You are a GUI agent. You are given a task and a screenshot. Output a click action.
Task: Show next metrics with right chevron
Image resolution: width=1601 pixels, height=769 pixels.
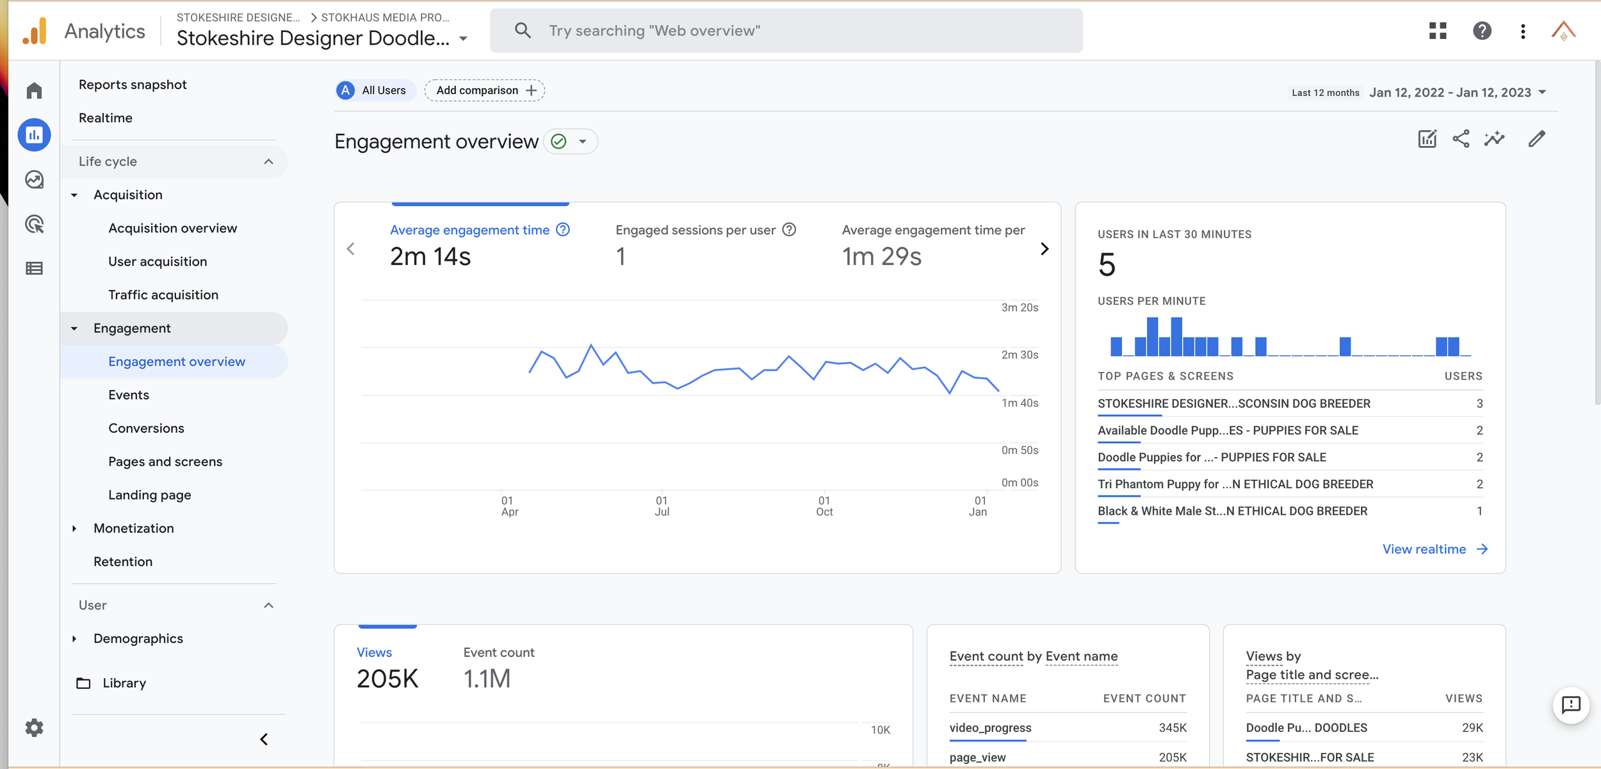[1044, 248]
